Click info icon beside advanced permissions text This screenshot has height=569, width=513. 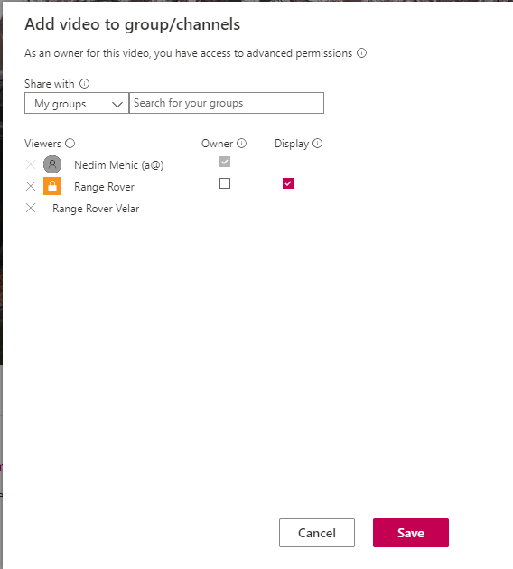pyautogui.click(x=361, y=53)
